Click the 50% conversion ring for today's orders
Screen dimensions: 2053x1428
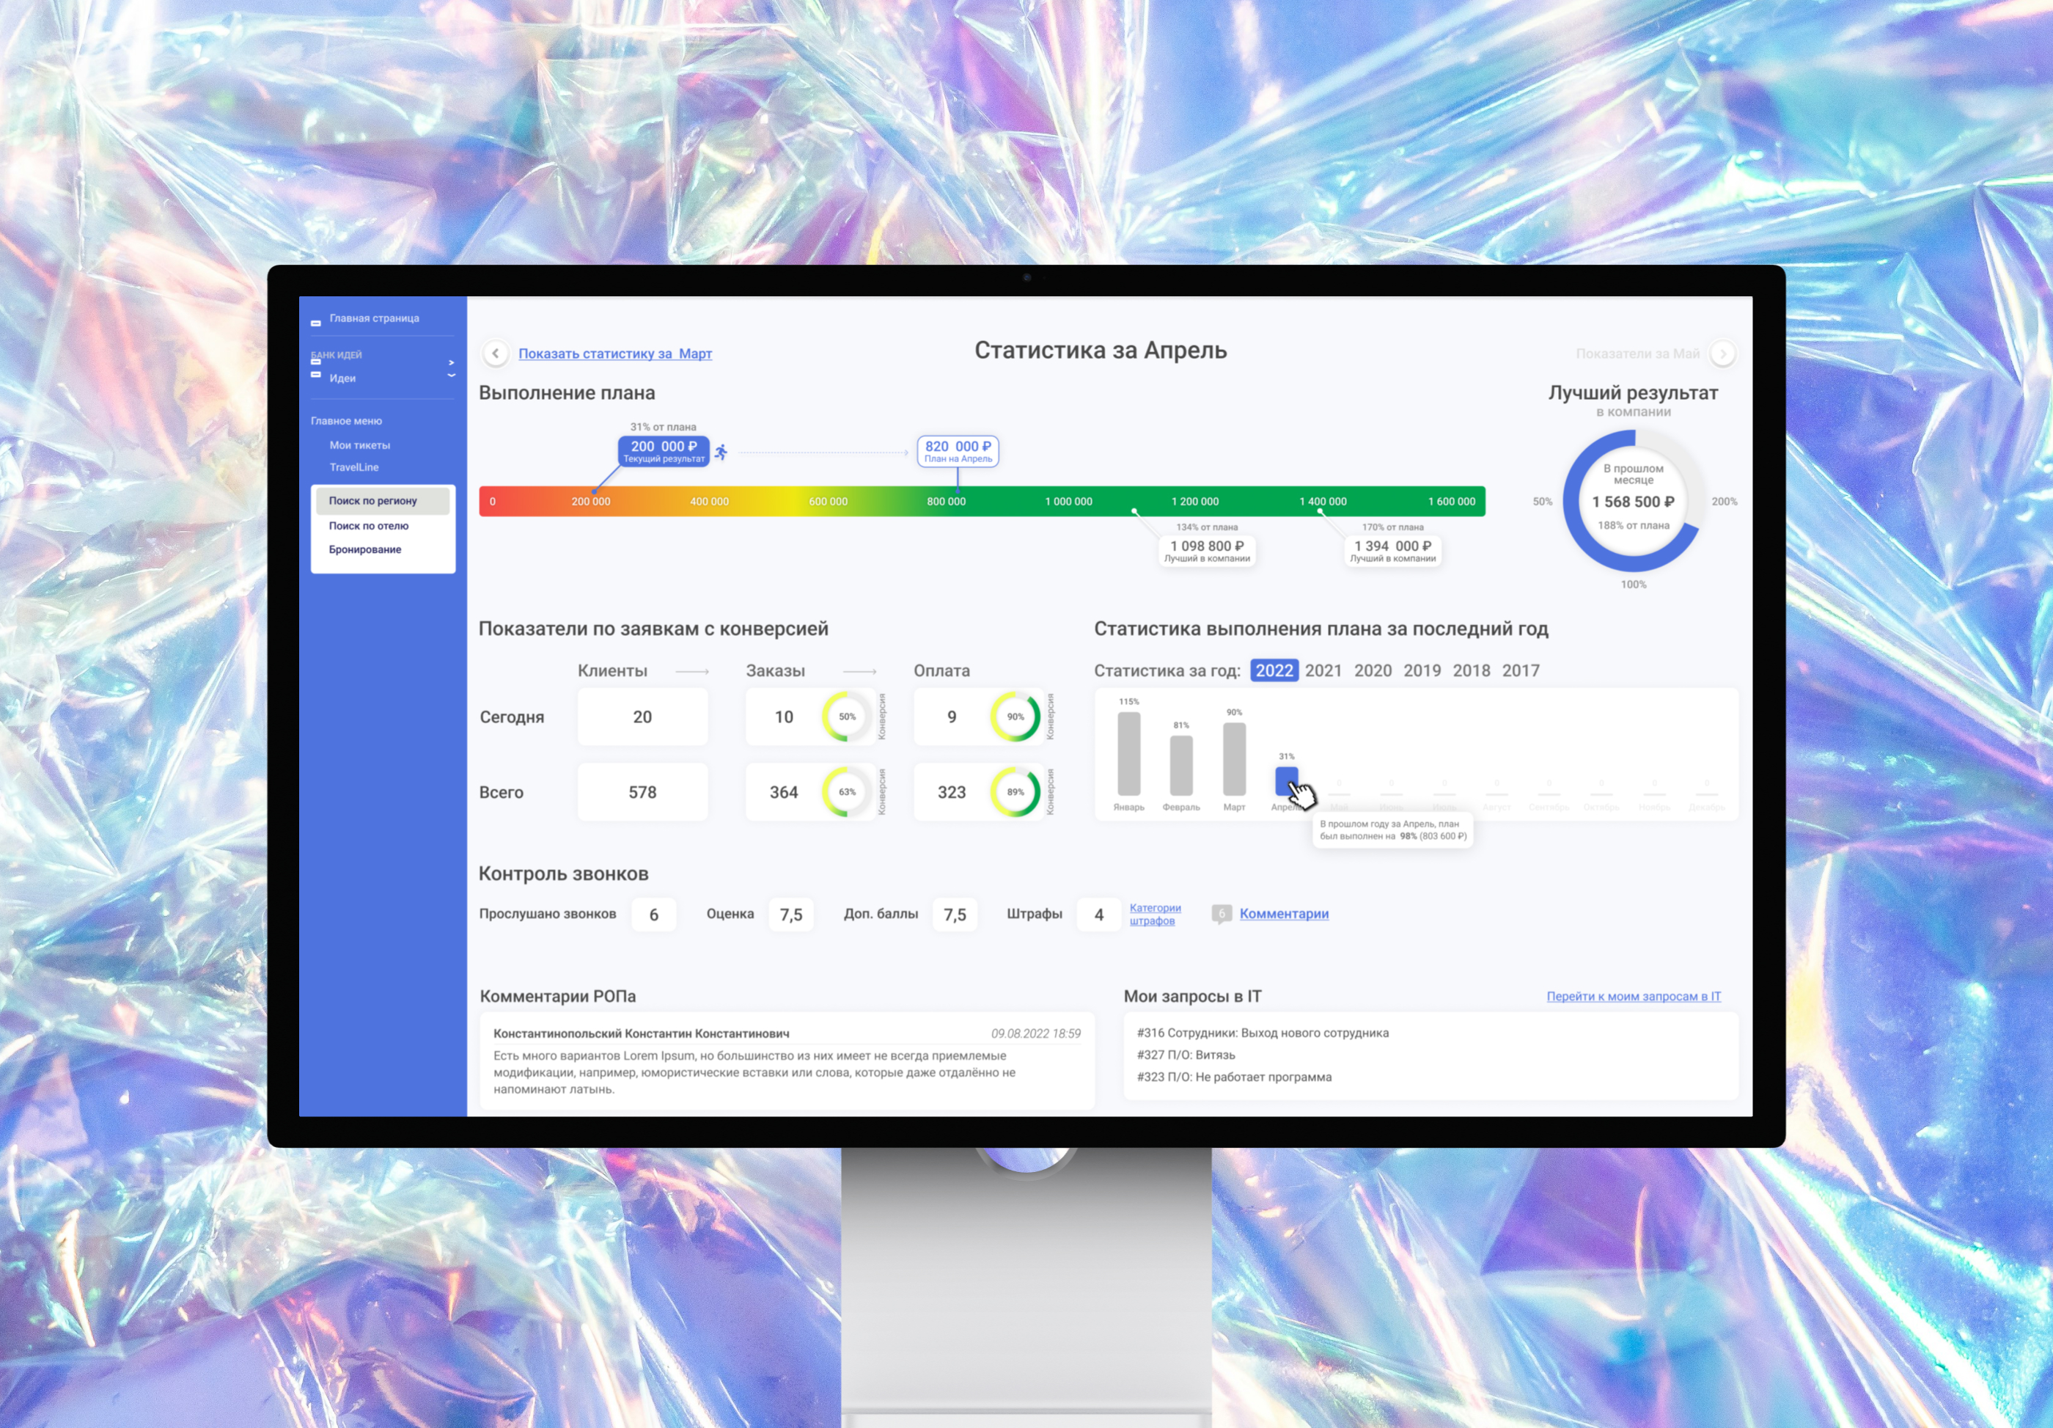(846, 717)
